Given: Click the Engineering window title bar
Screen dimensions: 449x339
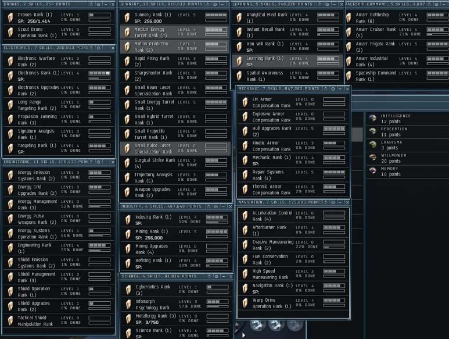Looking at the screenshot, I should pos(44,162).
